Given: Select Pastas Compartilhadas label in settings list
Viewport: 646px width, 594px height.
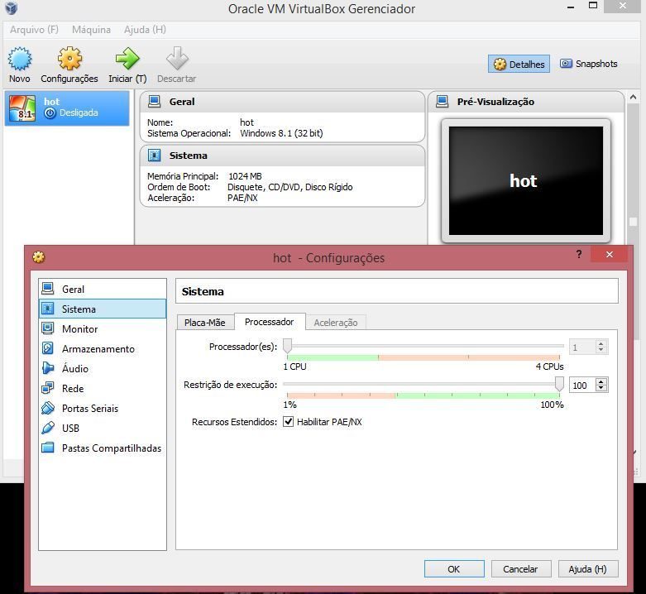Looking at the screenshot, I should click(x=112, y=448).
